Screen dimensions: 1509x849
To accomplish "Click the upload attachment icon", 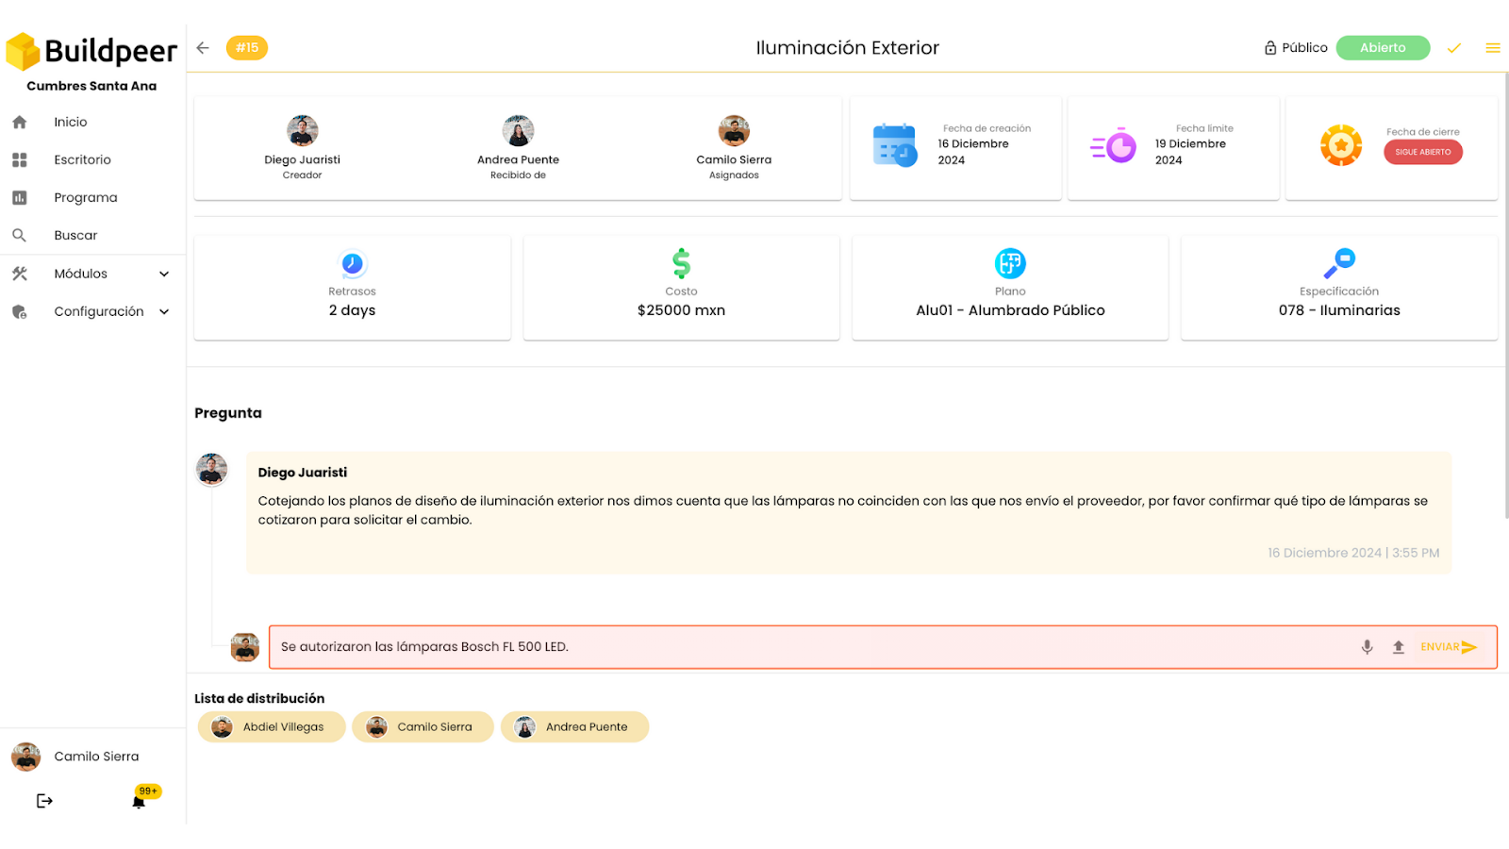I will coord(1399,647).
